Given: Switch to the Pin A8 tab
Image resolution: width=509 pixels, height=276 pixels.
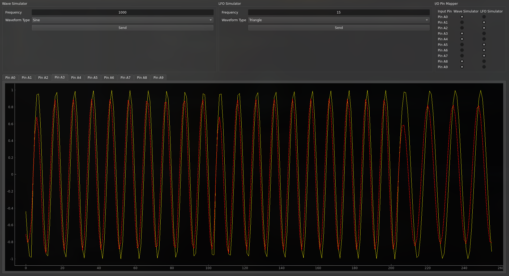Looking at the screenshot, I should (x=142, y=78).
